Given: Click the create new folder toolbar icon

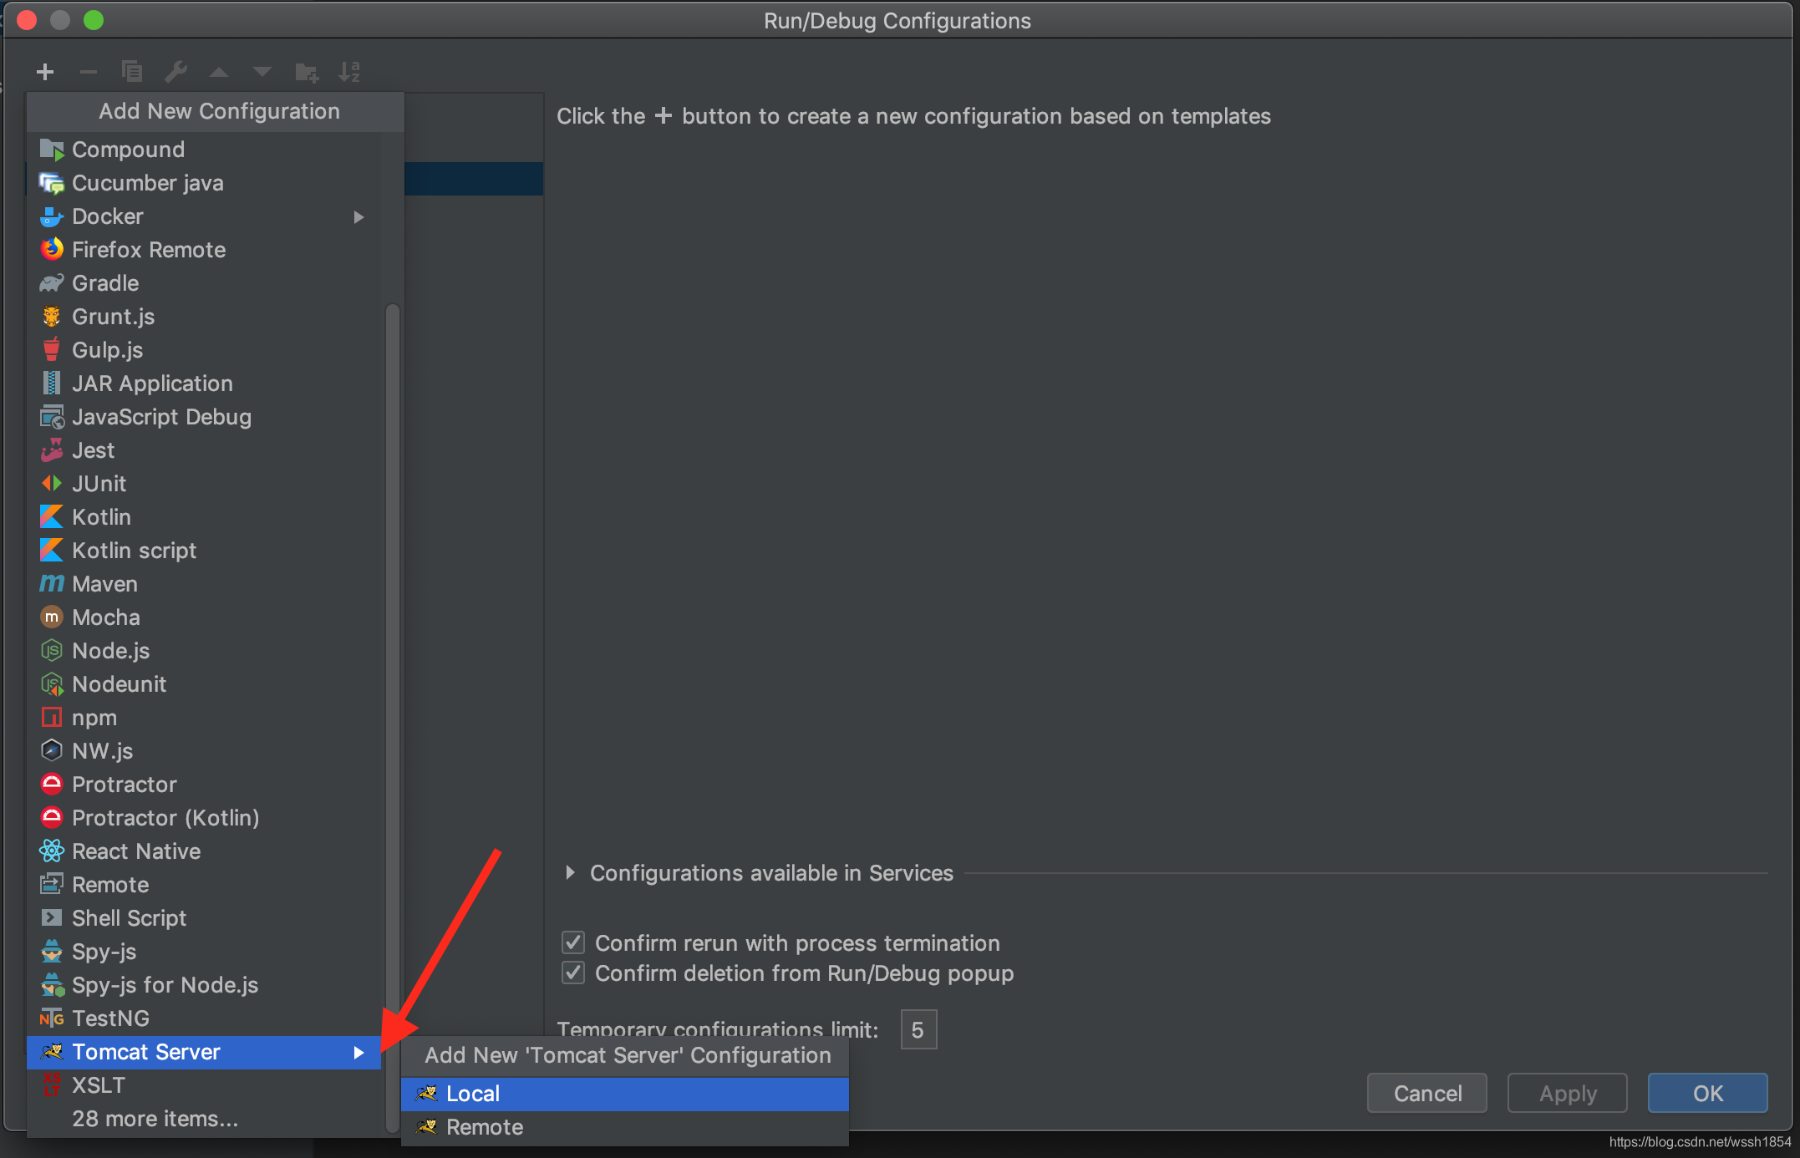Looking at the screenshot, I should pyautogui.click(x=306, y=73).
